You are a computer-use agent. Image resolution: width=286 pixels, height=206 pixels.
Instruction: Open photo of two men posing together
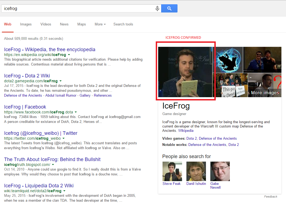(262, 60)
